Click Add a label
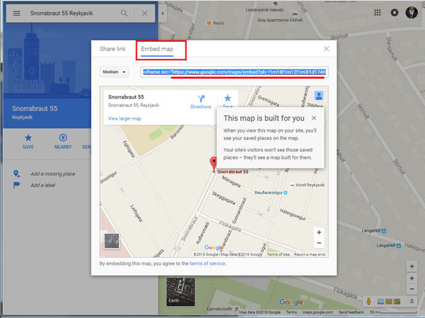Image resolution: width=425 pixels, height=318 pixels. (42, 185)
